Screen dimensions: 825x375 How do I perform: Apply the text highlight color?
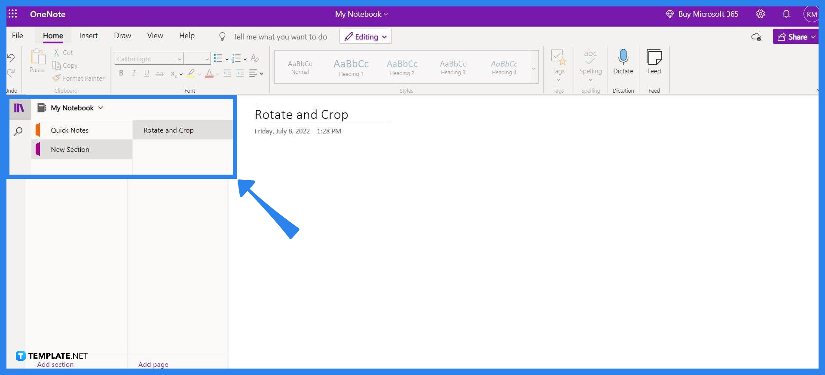click(191, 73)
